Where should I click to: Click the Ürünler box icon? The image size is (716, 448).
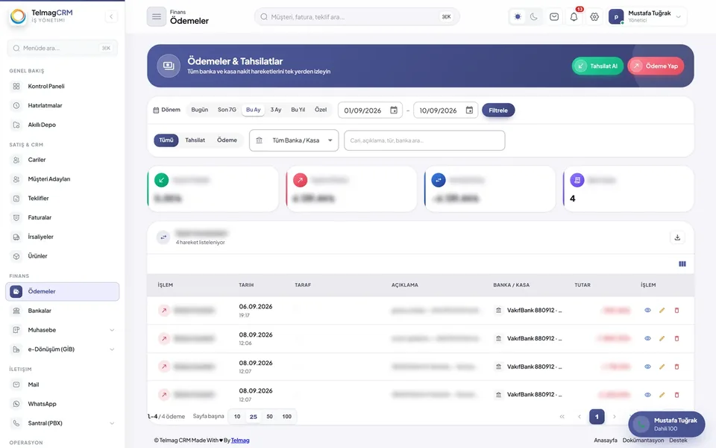coord(16,256)
